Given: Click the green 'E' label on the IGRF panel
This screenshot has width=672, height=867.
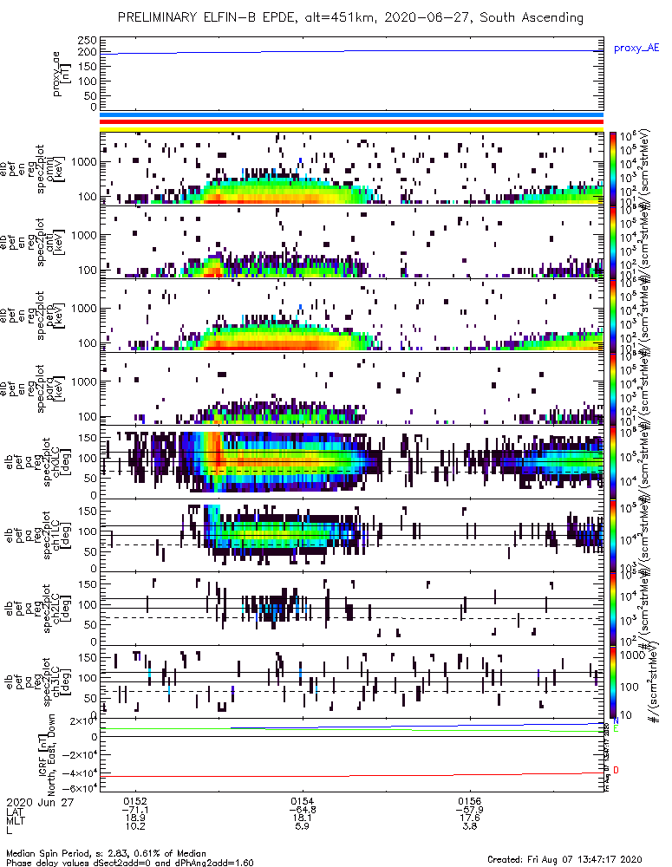Looking at the screenshot, I should (617, 729).
